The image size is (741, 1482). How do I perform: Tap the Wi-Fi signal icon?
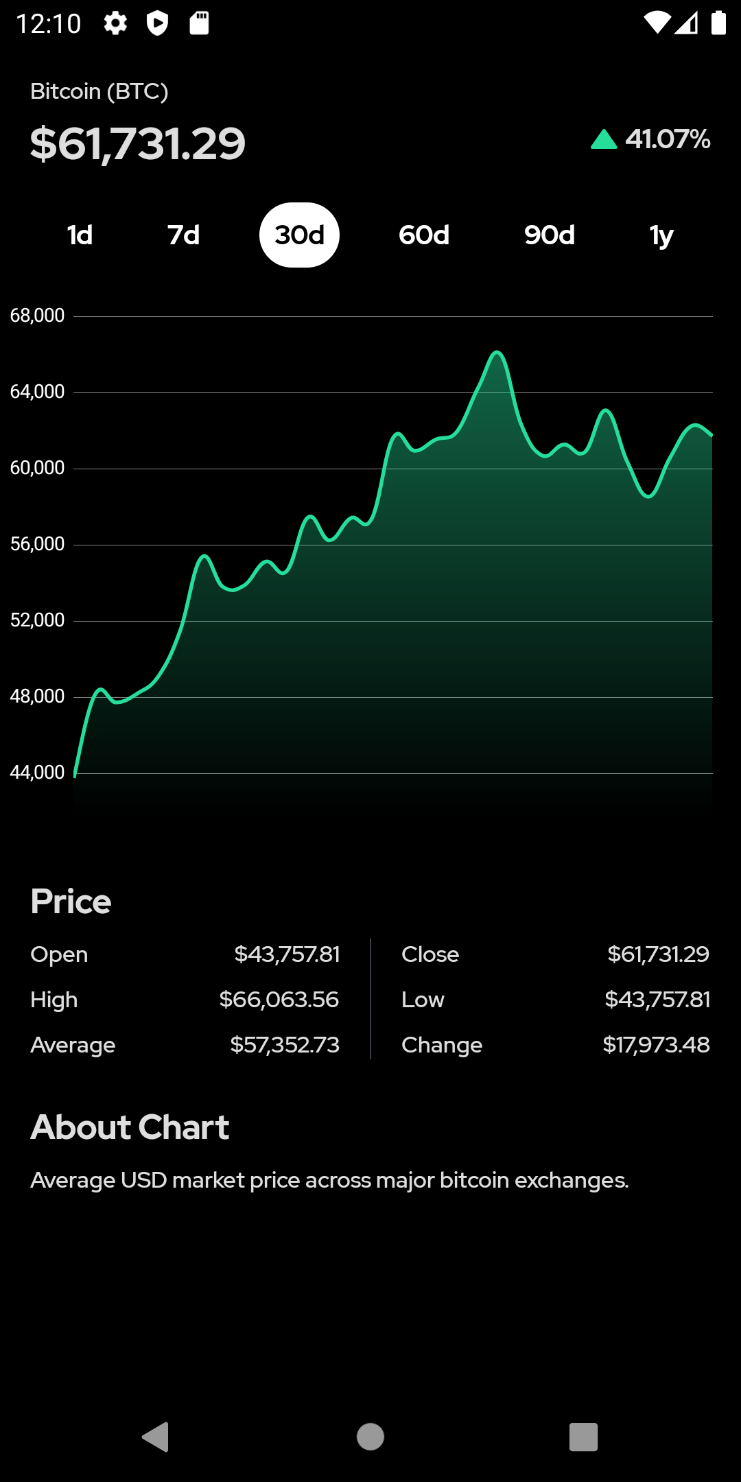(x=657, y=23)
